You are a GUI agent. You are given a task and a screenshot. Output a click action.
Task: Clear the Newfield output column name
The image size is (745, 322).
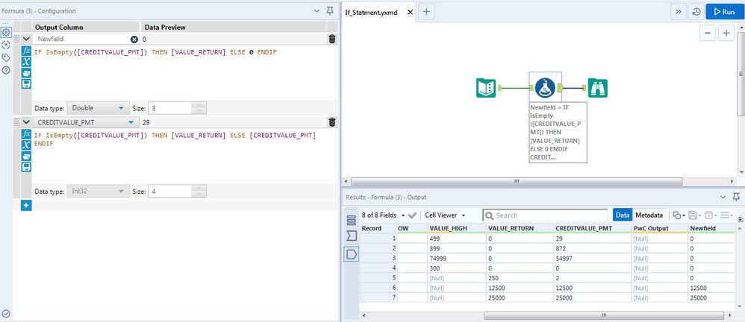point(134,39)
